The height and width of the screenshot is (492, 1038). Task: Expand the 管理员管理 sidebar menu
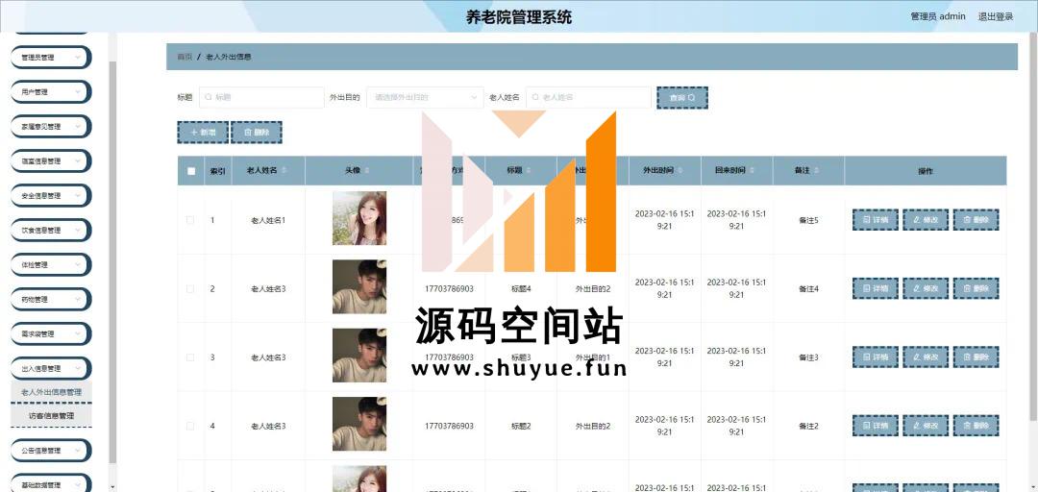click(x=50, y=58)
